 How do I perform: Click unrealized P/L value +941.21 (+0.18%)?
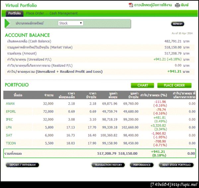click(167, 59)
